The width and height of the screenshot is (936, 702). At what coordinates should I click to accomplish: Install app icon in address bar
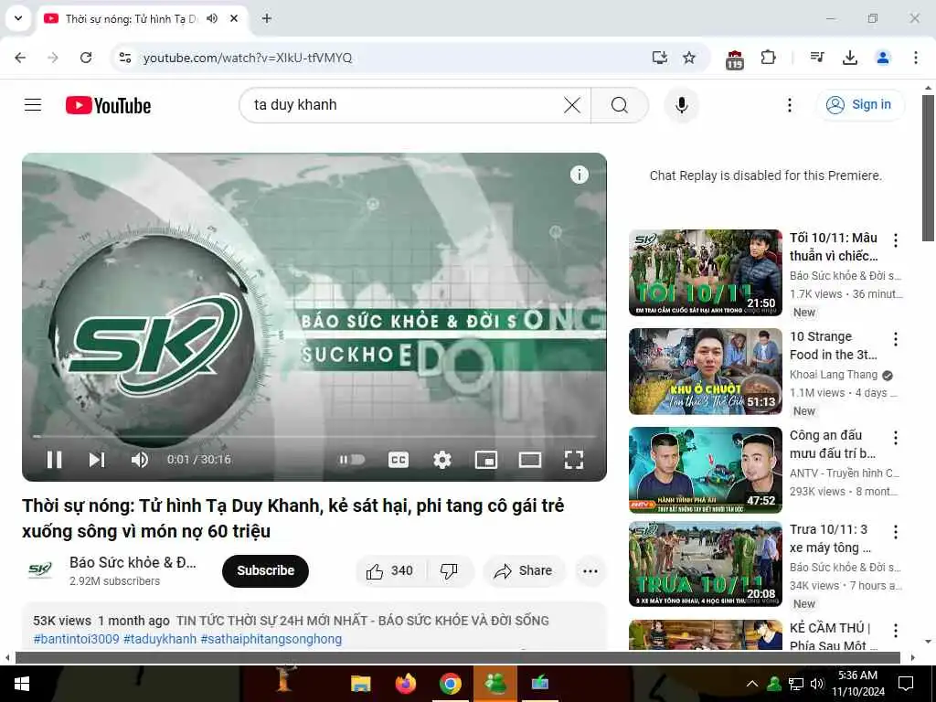pos(659,58)
